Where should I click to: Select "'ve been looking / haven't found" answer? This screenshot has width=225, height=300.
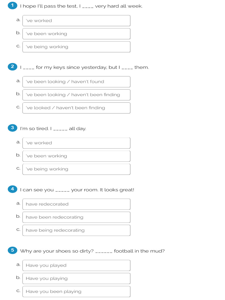pyautogui.click(x=76, y=82)
